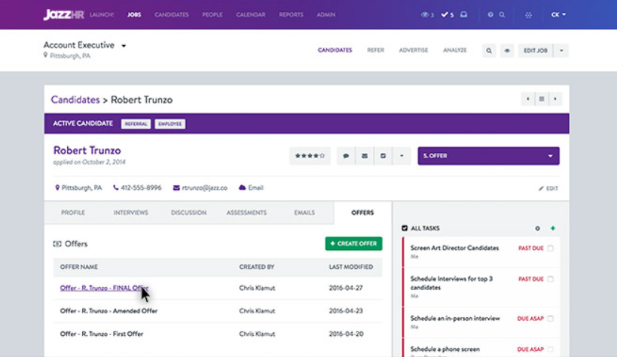Image resolution: width=617 pixels, height=357 pixels.
Task: Click the cloud Email source label
Action: [x=251, y=188]
